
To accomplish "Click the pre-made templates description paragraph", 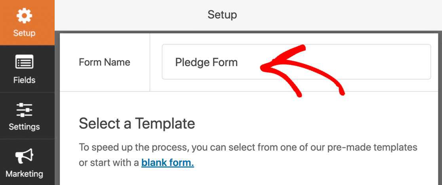I will pos(248,155).
